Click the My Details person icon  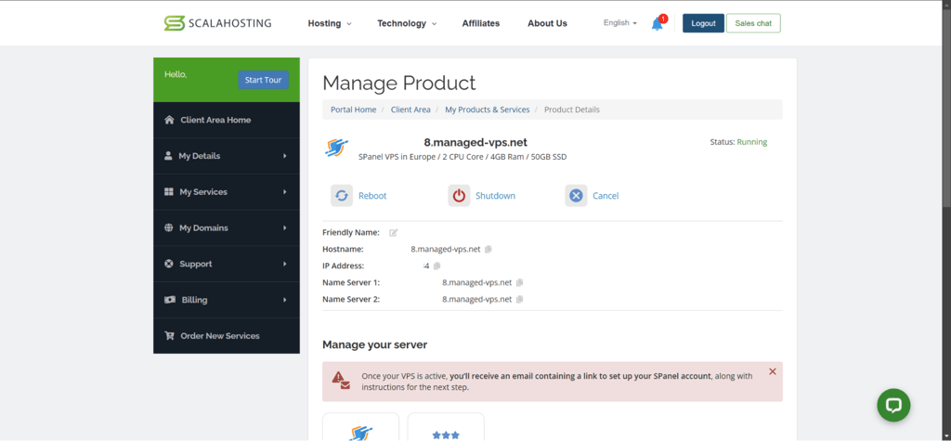(x=169, y=156)
